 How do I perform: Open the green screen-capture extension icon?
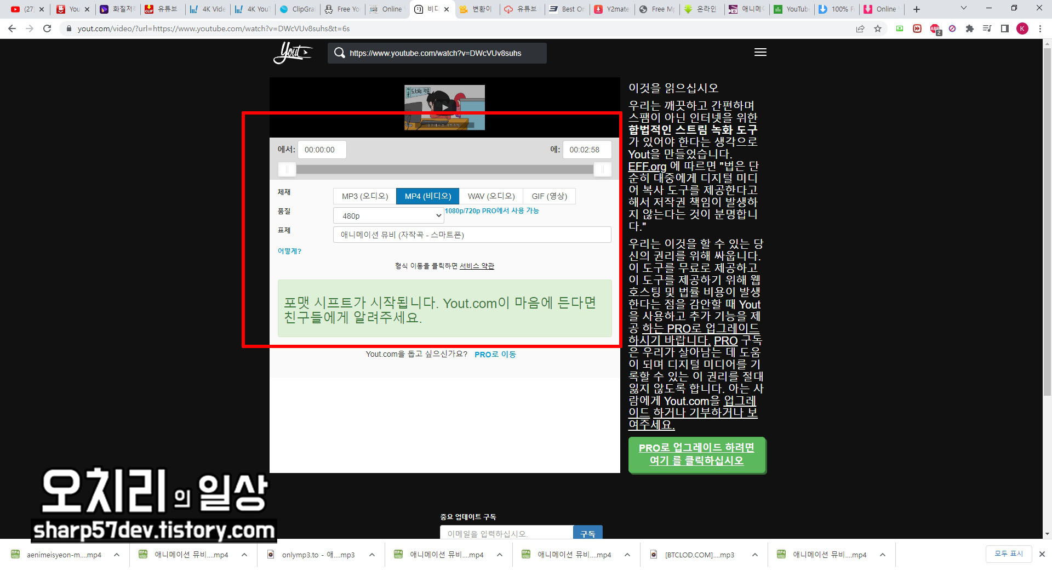(899, 29)
